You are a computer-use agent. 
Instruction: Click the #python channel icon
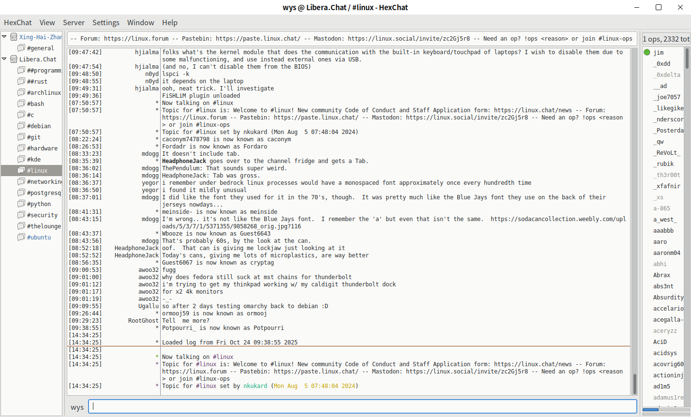pyautogui.click(x=21, y=204)
